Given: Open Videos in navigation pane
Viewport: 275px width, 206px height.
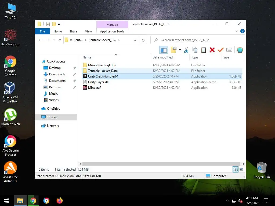Looking at the screenshot, I should click(54, 100).
